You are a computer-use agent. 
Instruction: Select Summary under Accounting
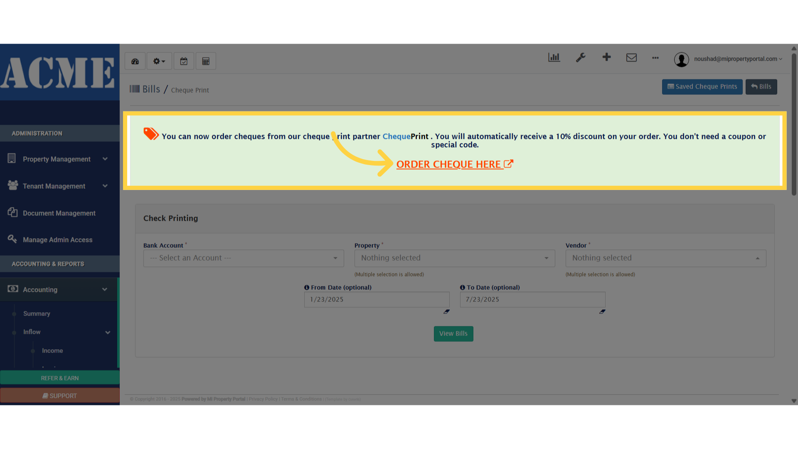click(x=37, y=313)
